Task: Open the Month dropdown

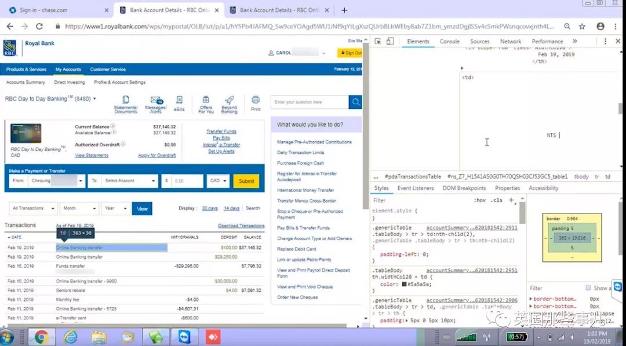Action: [x=79, y=208]
